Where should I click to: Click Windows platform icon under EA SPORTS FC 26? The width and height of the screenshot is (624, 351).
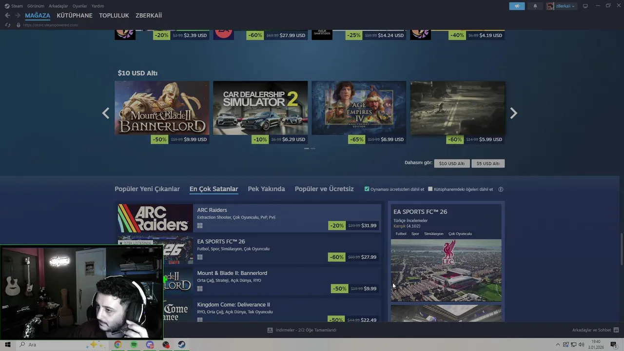click(x=200, y=257)
